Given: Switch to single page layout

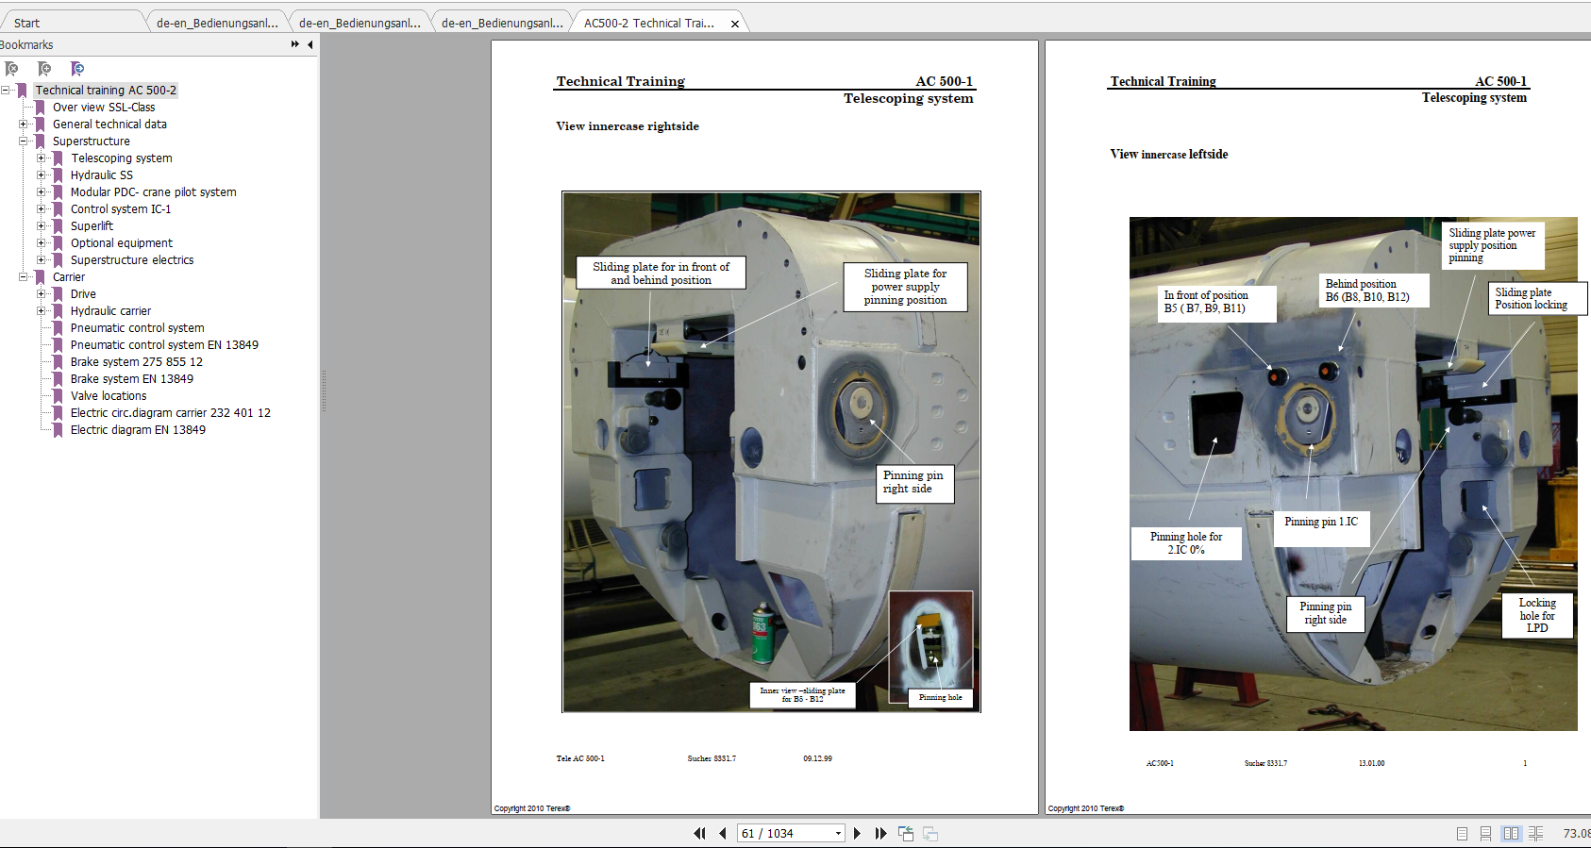Looking at the screenshot, I should [1462, 834].
